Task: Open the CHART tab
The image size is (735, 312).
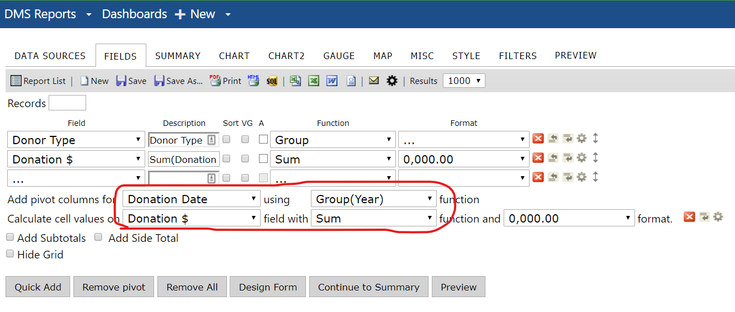Action: pos(234,56)
